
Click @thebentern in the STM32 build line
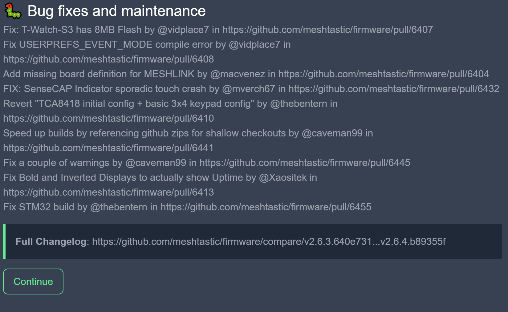pyautogui.click(x=119, y=207)
